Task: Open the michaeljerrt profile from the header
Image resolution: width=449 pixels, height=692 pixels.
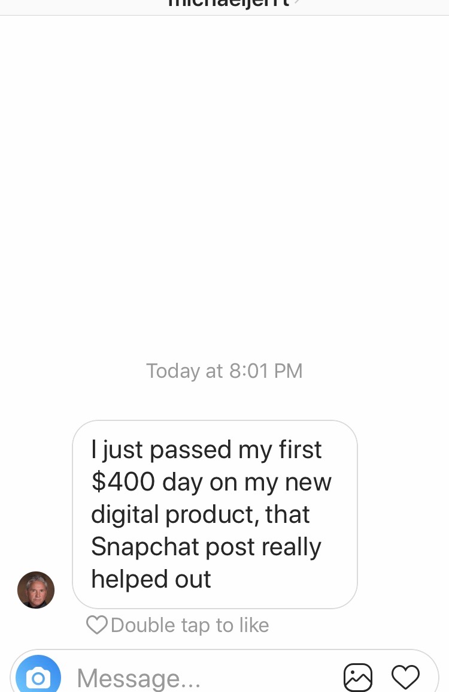Action: point(229,2)
